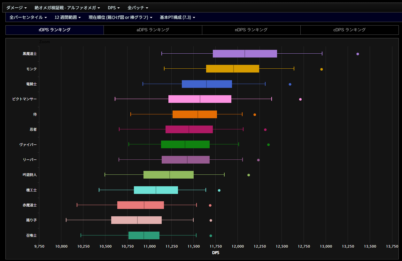This screenshot has width=402, height=261.
Task: Select the nDPS ランキング tab
Action: [x=251, y=30]
